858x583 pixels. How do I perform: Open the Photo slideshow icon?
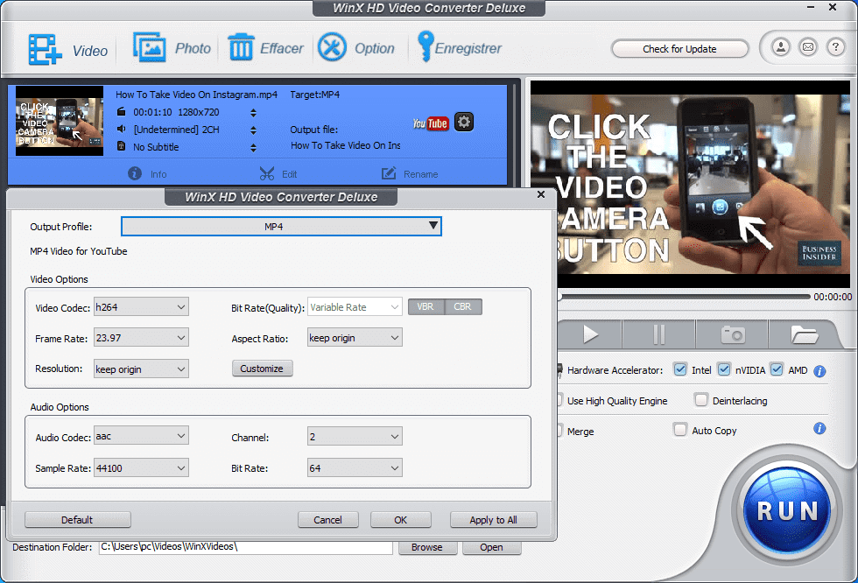click(x=150, y=47)
